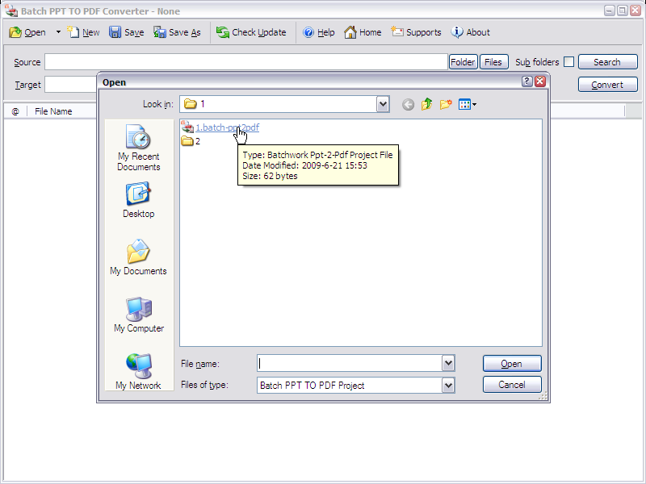Click into the File name field
646x484 pixels.
(350, 364)
